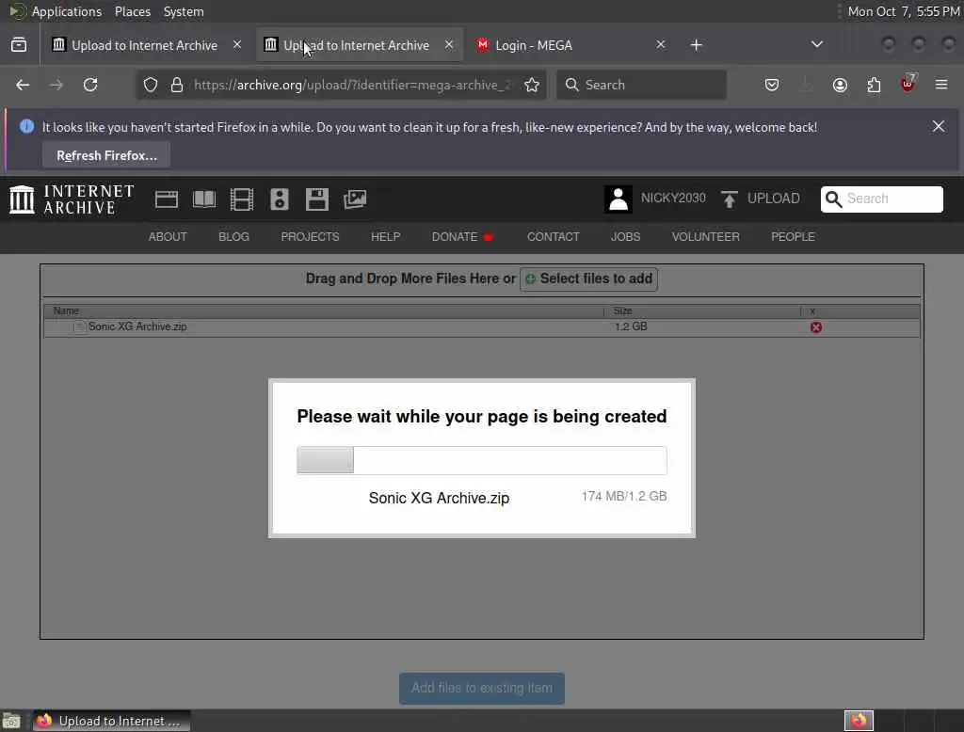Click Add files to existing item button
The image size is (964, 732).
pyautogui.click(x=482, y=689)
